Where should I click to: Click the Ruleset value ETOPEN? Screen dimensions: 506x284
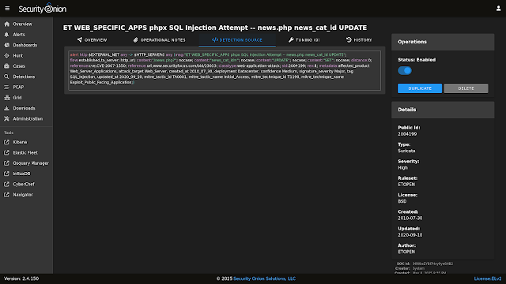click(406, 185)
